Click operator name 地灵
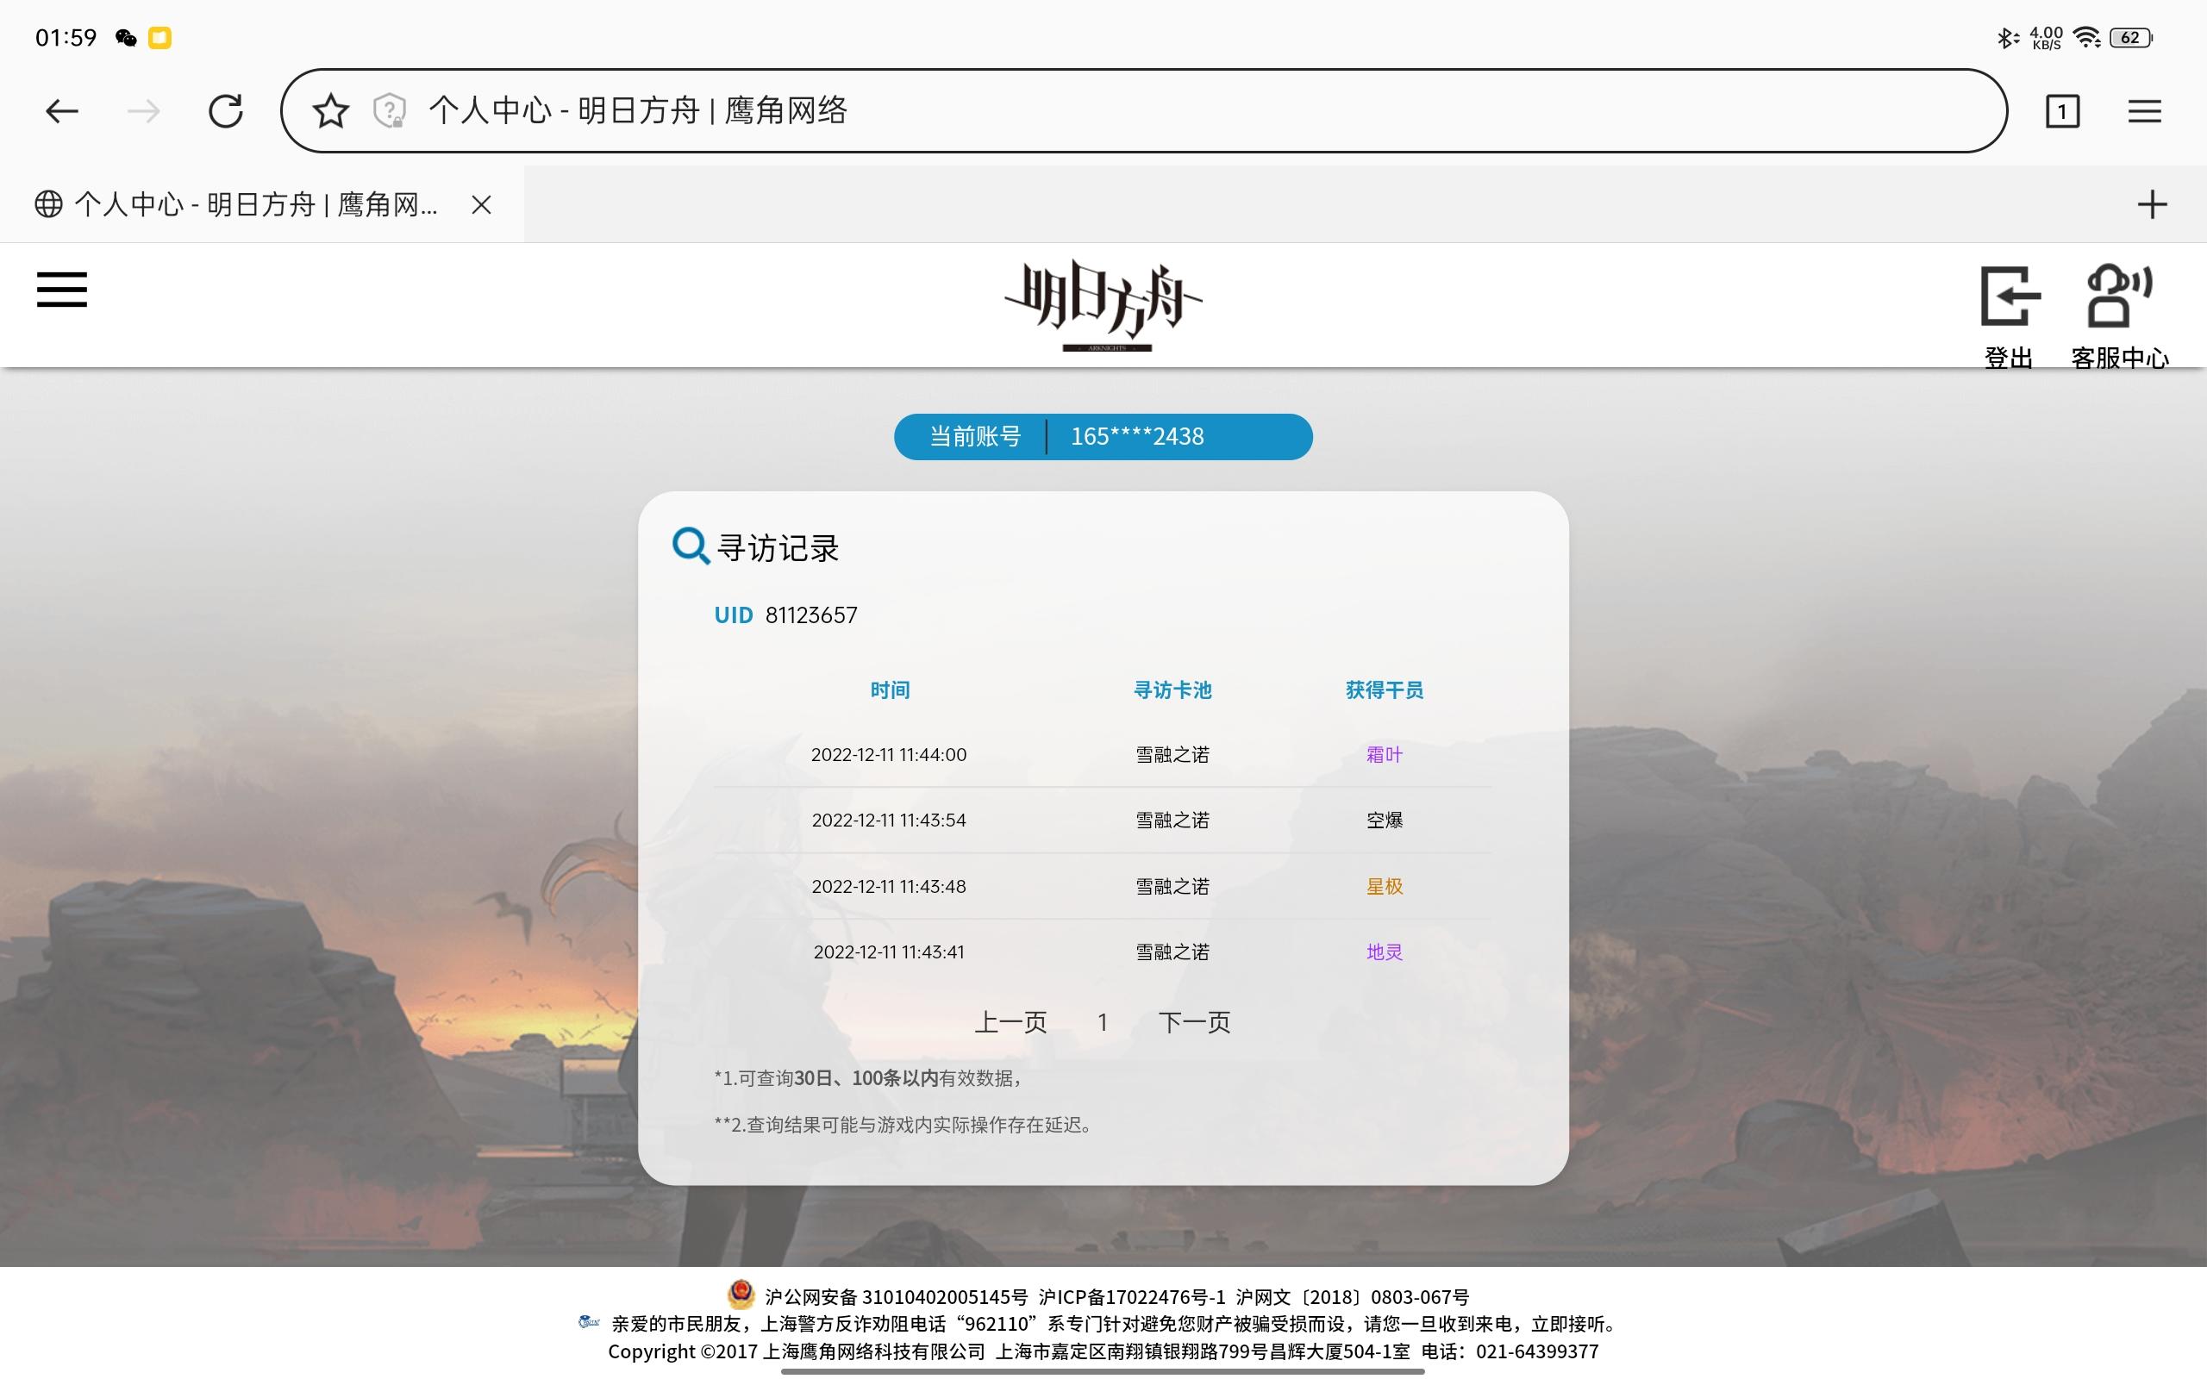Image resolution: width=2207 pixels, height=1379 pixels. tap(1385, 952)
